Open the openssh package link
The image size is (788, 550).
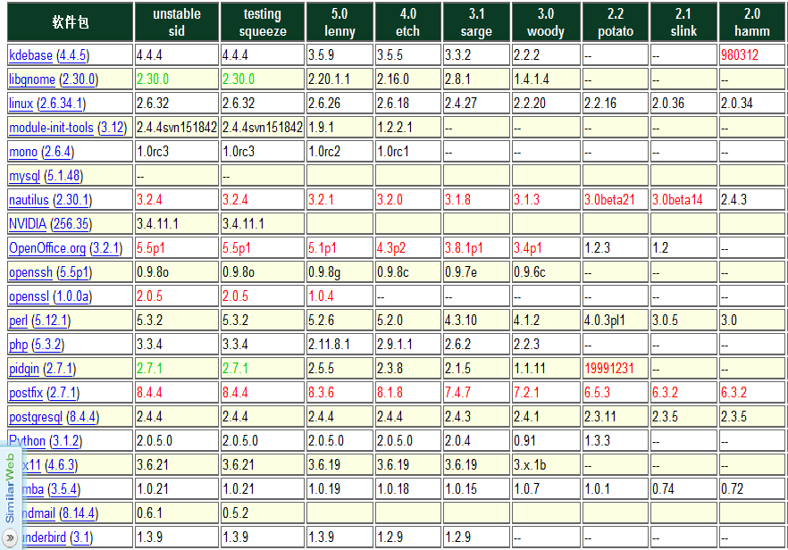coord(30,272)
